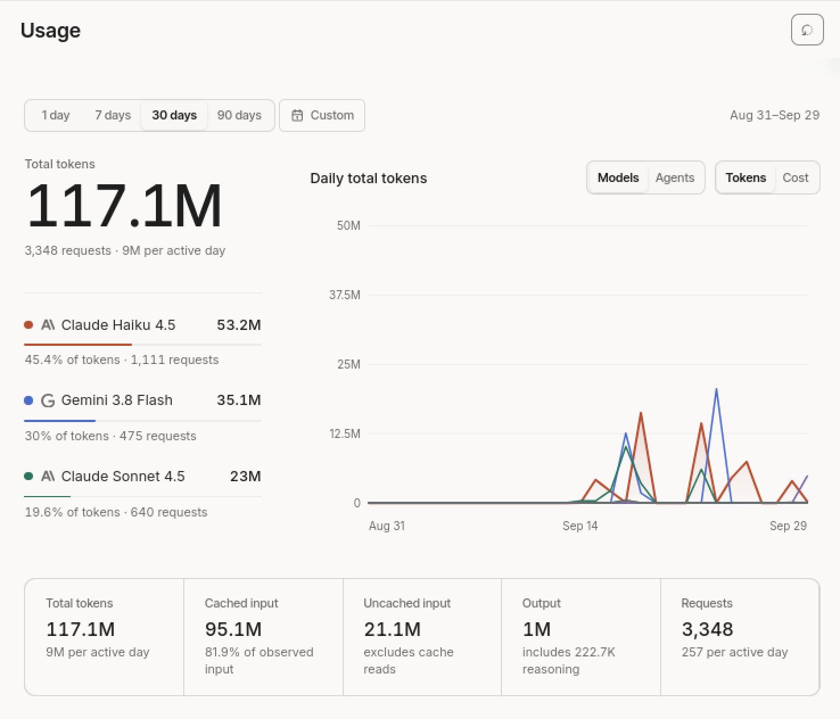
Task: Switch the chart metric to Tokens
Action: point(746,177)
